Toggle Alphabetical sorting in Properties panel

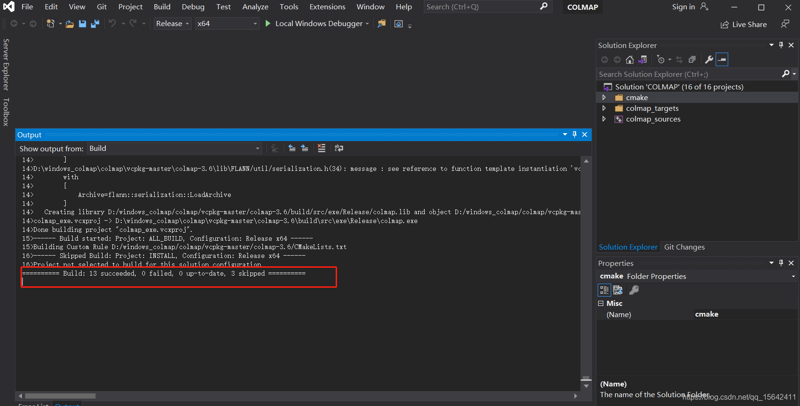618,290
